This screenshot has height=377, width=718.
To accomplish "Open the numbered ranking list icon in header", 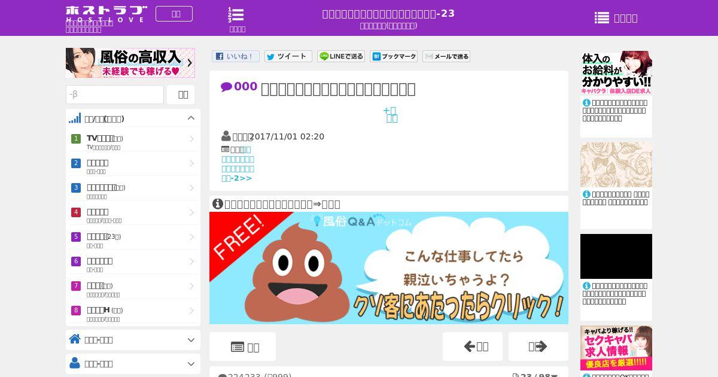I will pos(237,15).
